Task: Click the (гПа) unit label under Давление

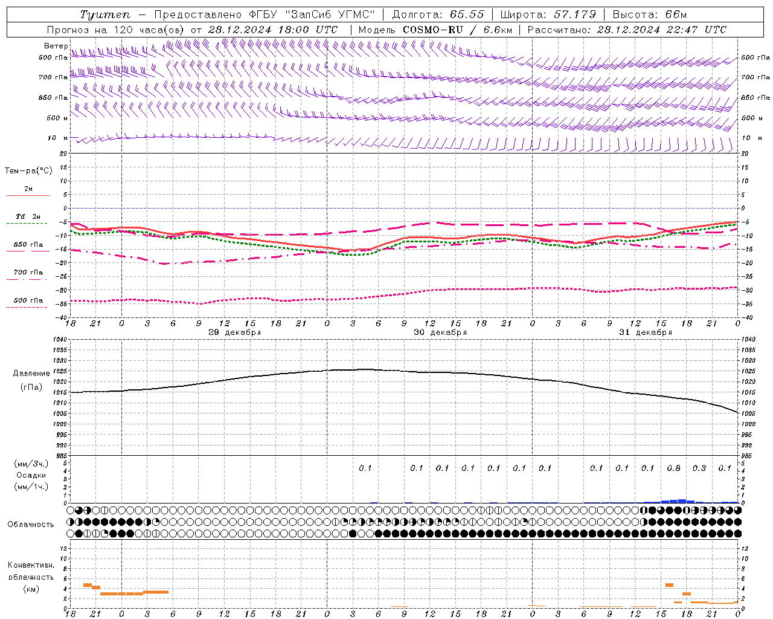Action: pyautogui.click(x=31, y=387)
